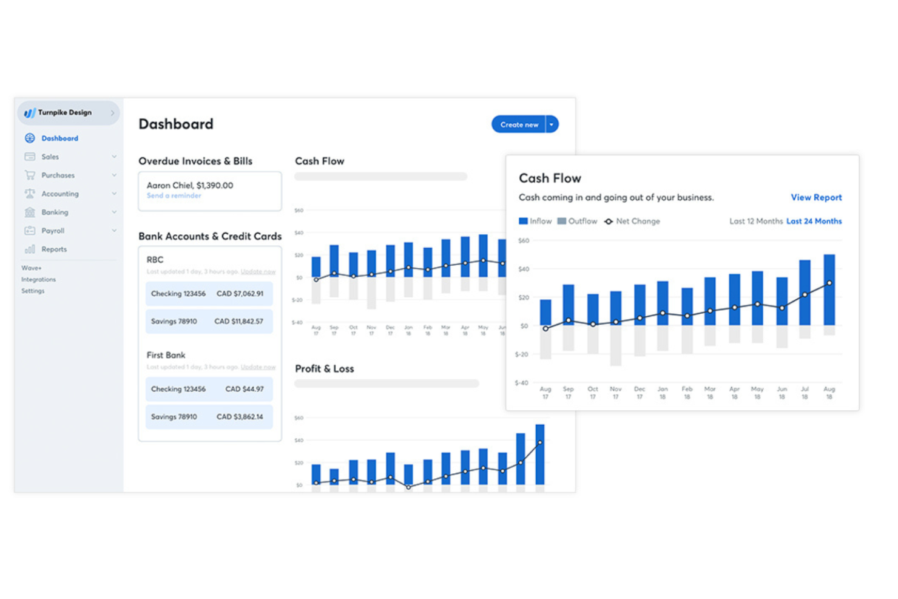898x599 pixels.
Task: Select the RBC Savings 78910 account row
Action: [x=209, y=321]
